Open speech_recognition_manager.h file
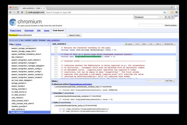This screenshot has height=125, width=187. [x=24, y=63]
